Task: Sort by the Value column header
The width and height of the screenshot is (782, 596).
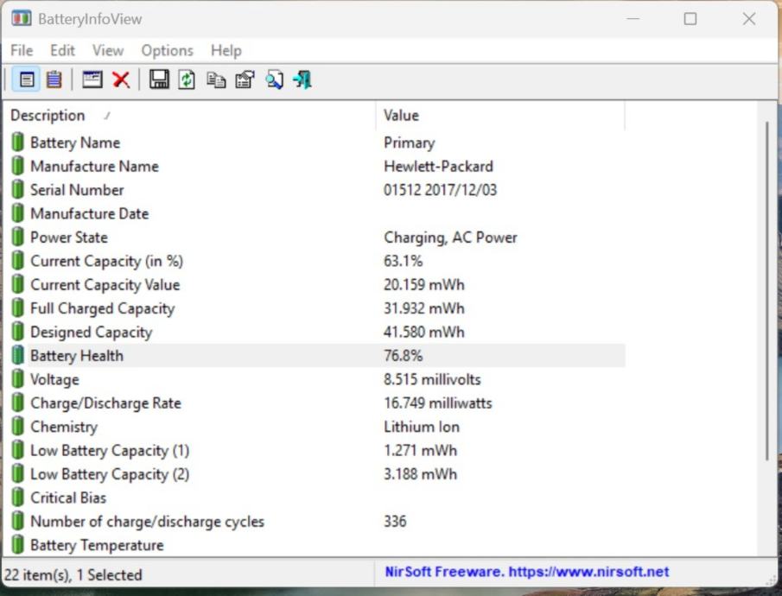Action: [500, 115]
